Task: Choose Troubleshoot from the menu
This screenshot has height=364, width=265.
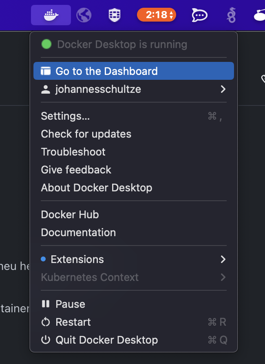Action: click(73, 152)
